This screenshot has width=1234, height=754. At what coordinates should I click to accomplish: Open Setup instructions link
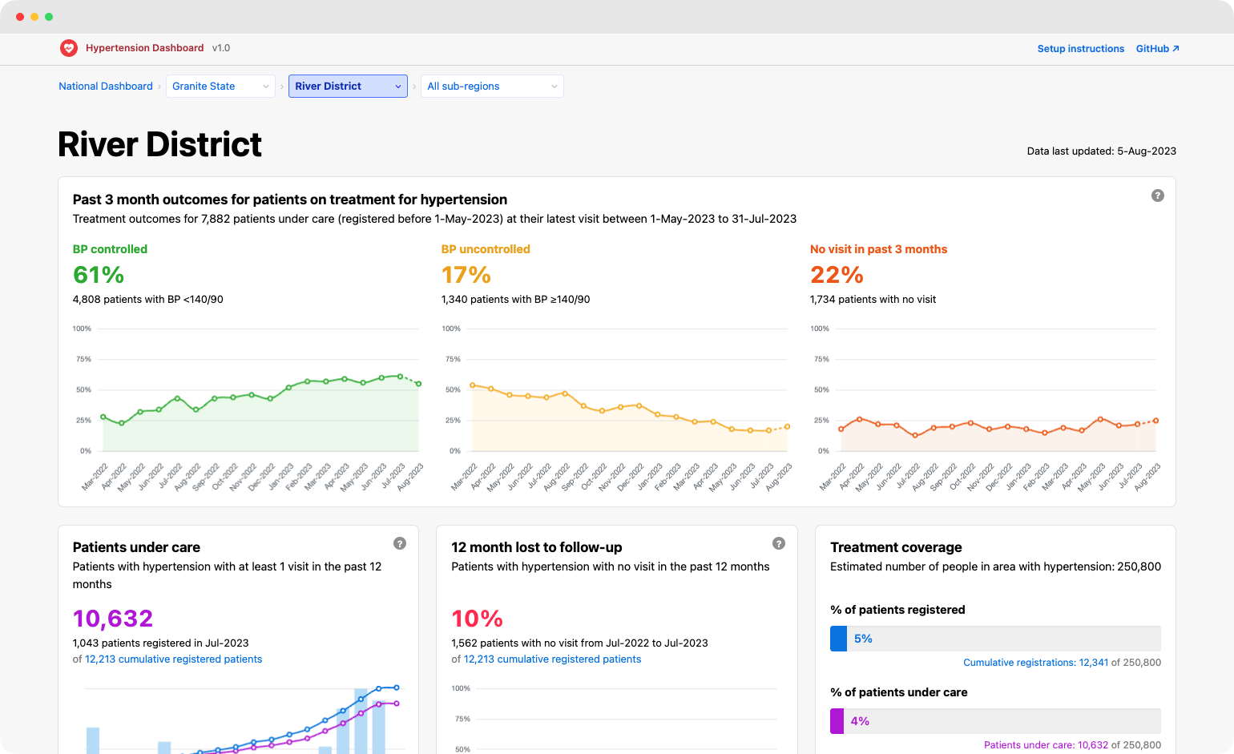[1080, 49]
